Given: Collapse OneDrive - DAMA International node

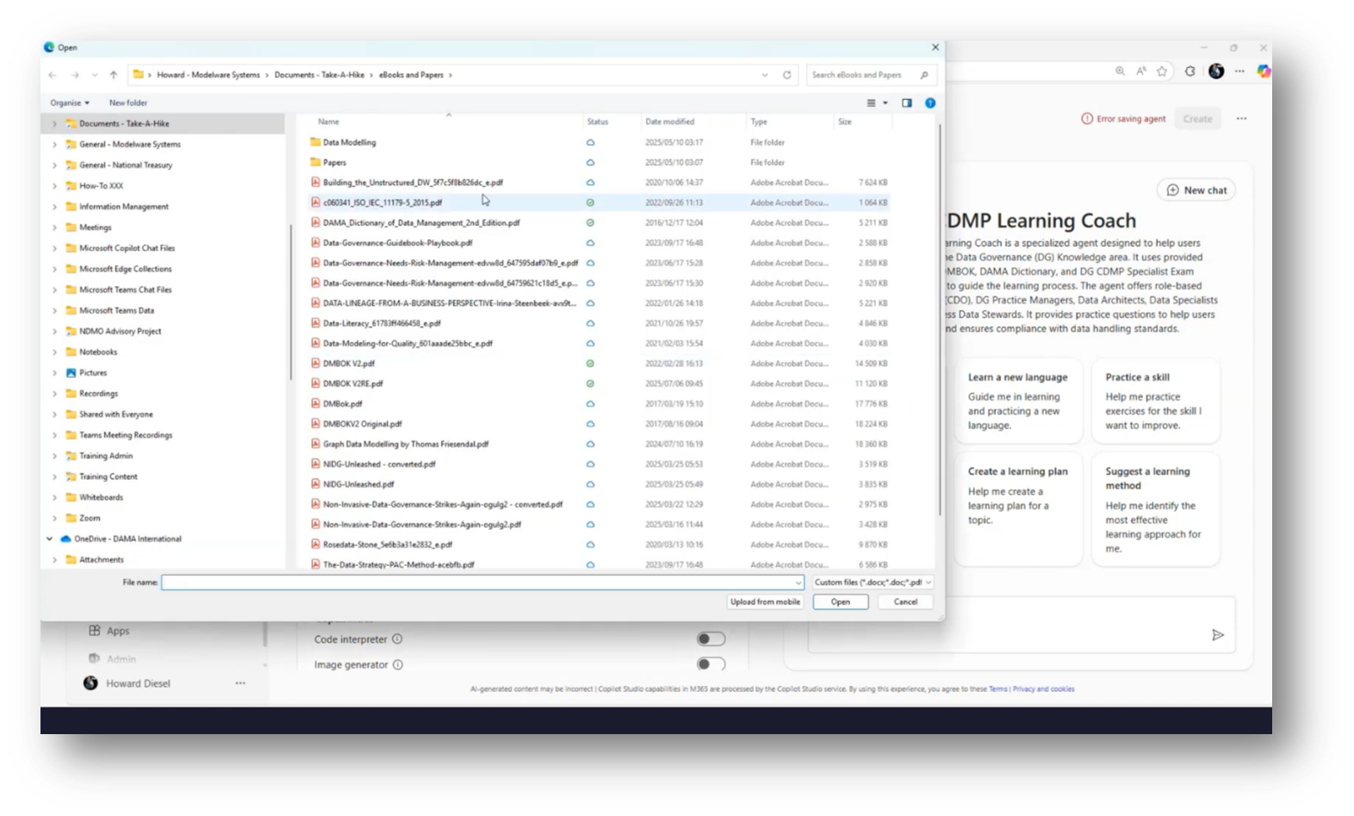Looking at the screenshot, I should [49, 539].
